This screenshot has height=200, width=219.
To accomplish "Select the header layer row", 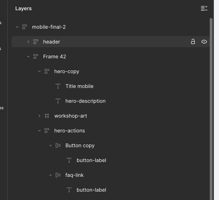I will (110, 42).
